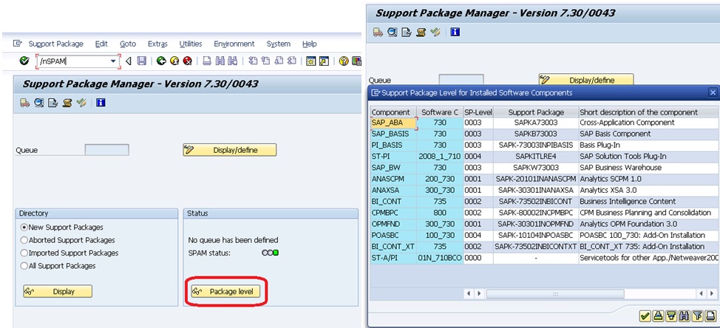
Task: Open the Goto menu
Action: point(128,44)
